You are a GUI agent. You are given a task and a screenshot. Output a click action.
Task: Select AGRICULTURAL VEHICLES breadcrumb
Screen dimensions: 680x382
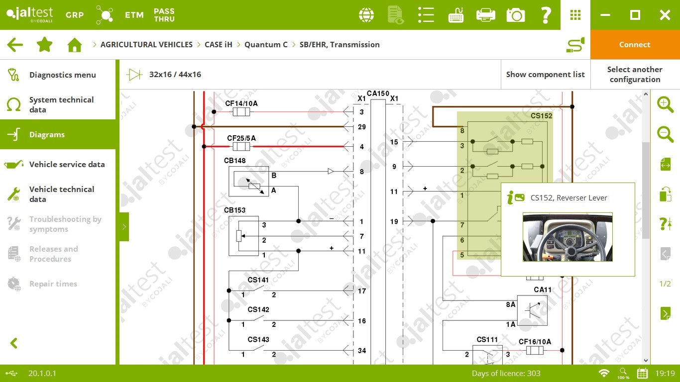point(146,45)
